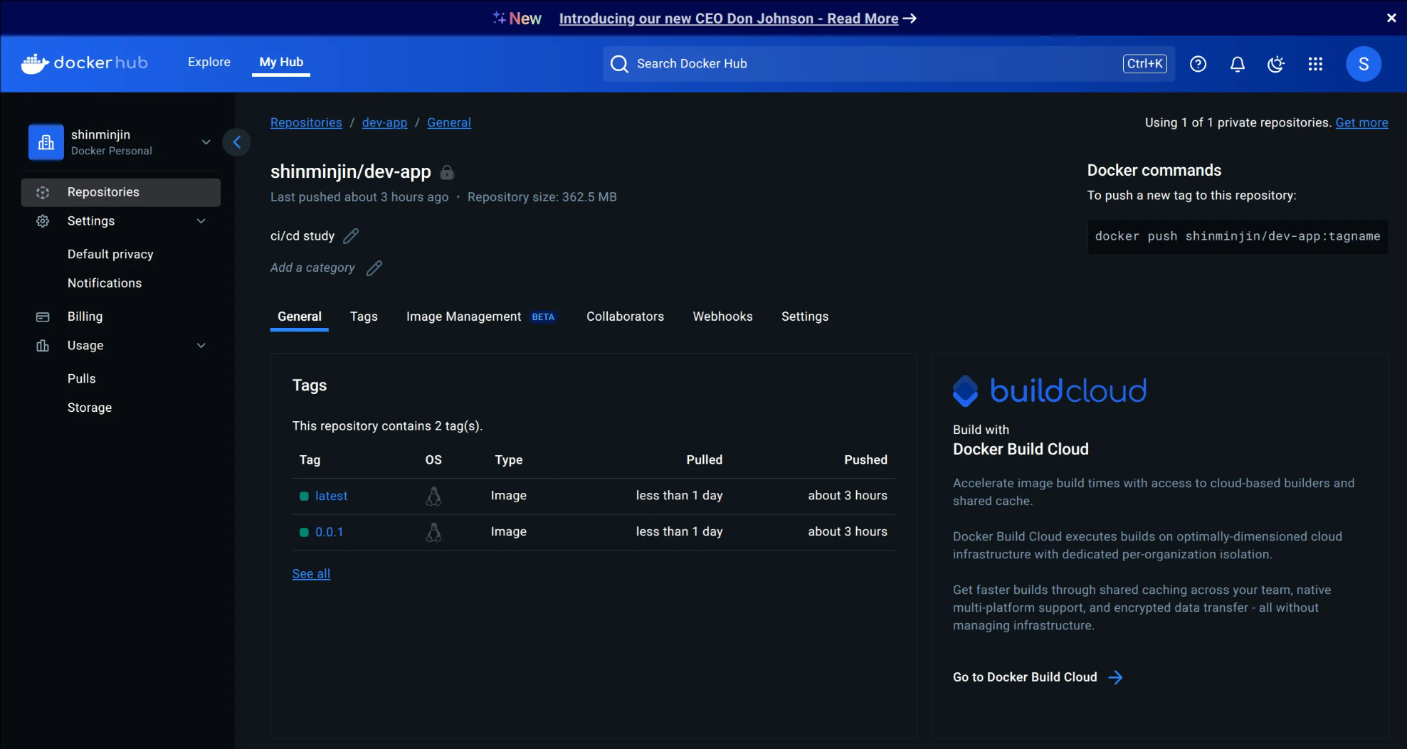Screen dimensions: 1407x749
Task: Click the Repositories sidebar icon
Action: 43,192
